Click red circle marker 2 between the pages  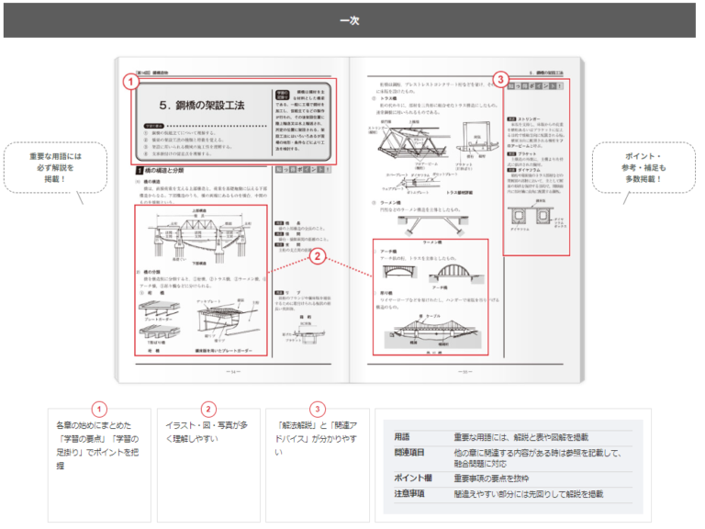tap(317, 257)
